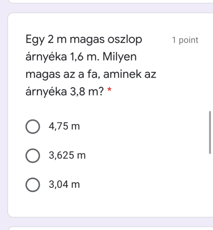Click the word "point" in the score label
The width and height of the screenshot is (213, 230).
pos(188,40)
